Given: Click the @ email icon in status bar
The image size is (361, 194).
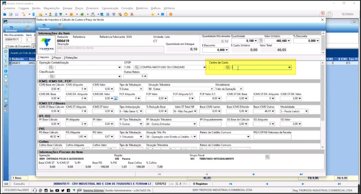Looking at the screenshot, I should [x=40, y=190].
